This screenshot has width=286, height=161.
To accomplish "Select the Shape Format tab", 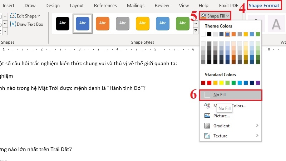I will tap(264, 6).
